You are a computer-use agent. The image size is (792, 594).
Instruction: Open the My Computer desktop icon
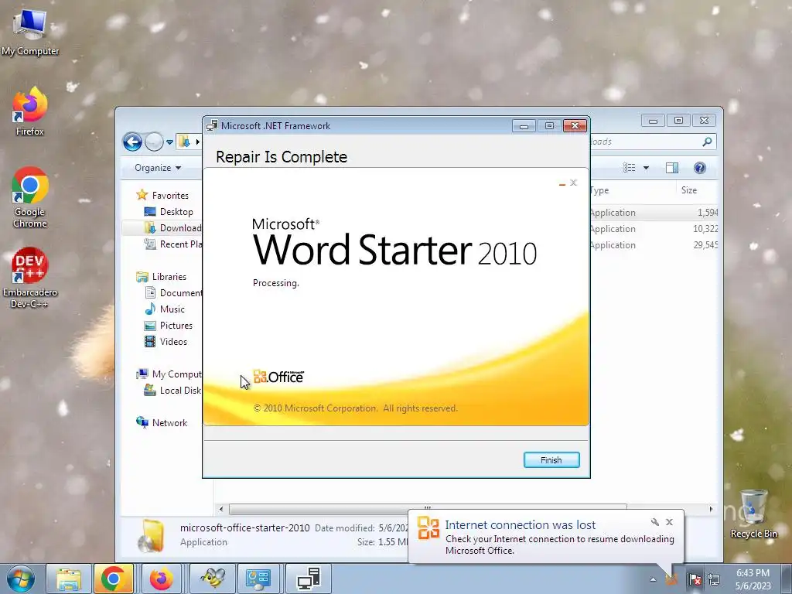coord(30,32)
